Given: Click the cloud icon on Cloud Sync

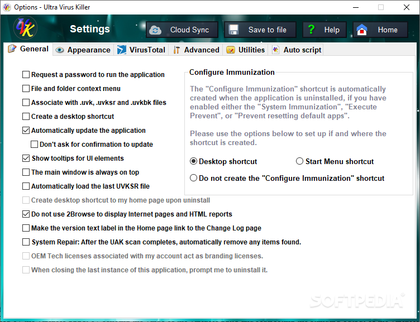Looking at the screenshot, I should tap(155, 30).
